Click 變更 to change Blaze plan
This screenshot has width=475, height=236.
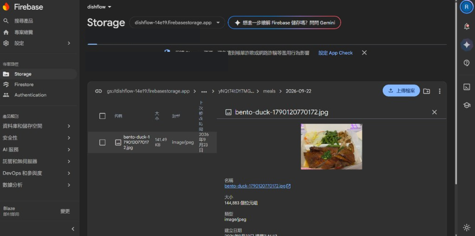click(x=65, y=211)
